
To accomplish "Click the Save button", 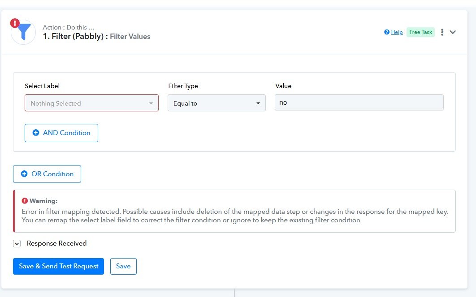I will [123, 266].
